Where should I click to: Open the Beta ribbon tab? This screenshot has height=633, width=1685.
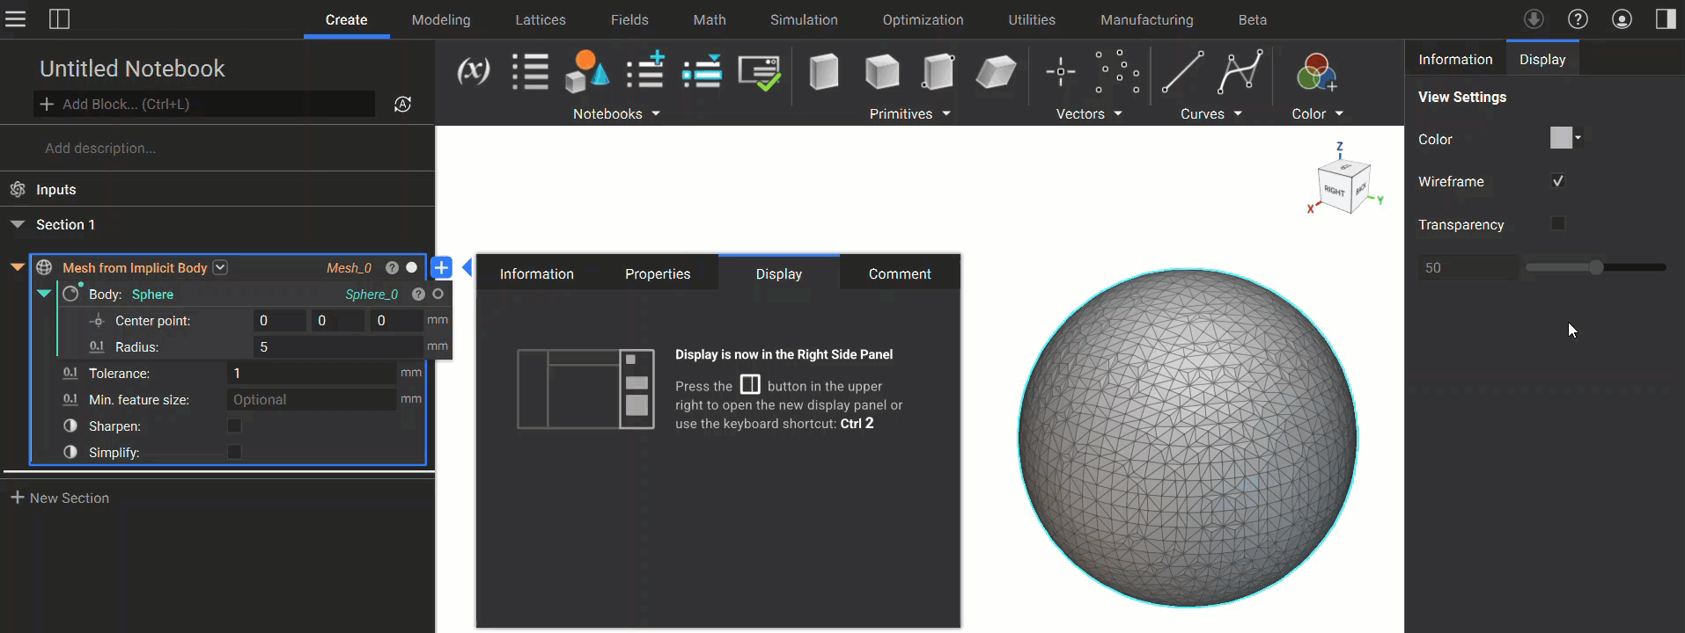[x=1253, y=19]
